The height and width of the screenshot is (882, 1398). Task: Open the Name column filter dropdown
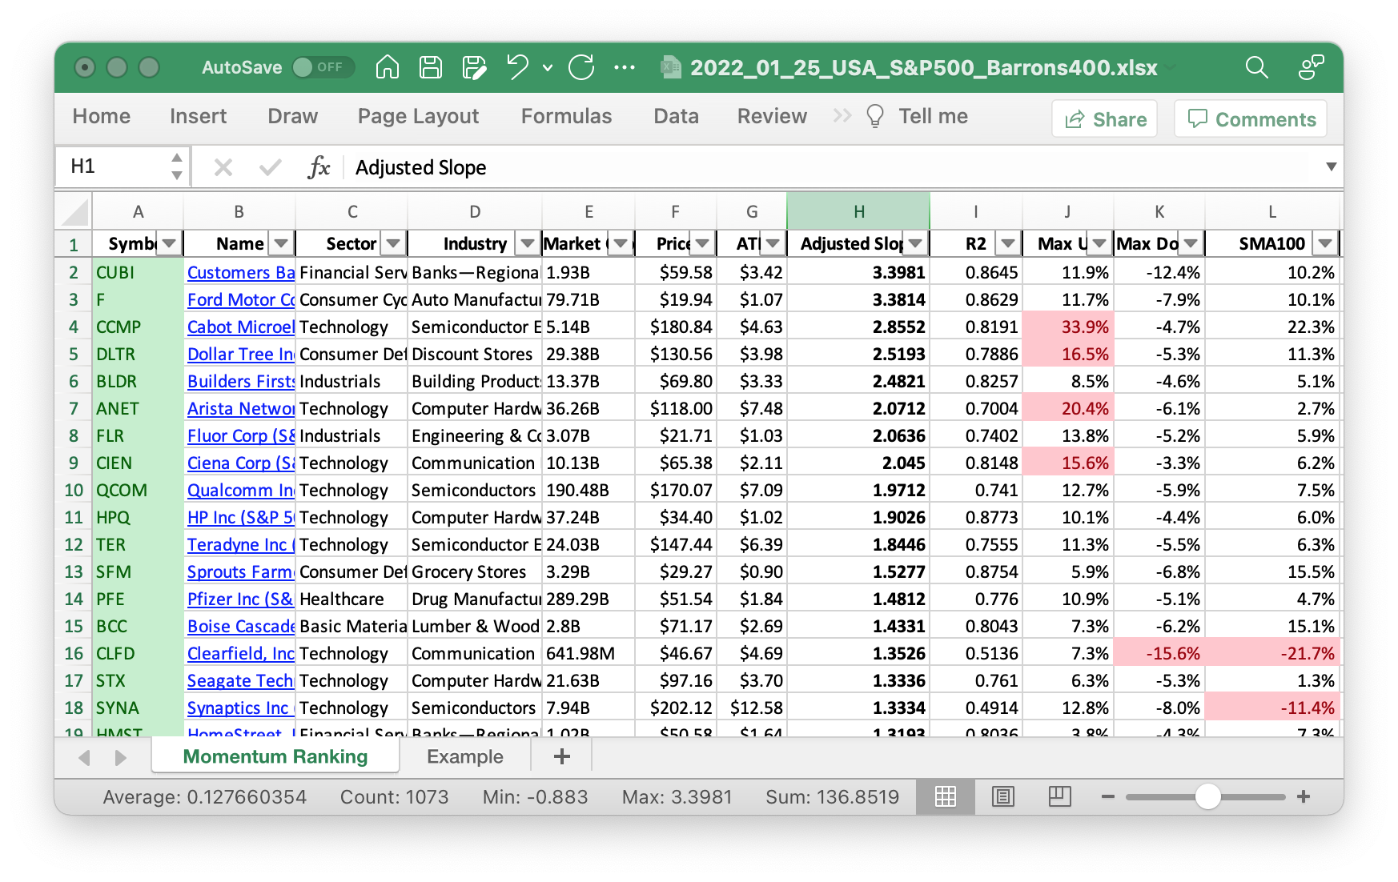pyautogui.click(x=281, y=243)
